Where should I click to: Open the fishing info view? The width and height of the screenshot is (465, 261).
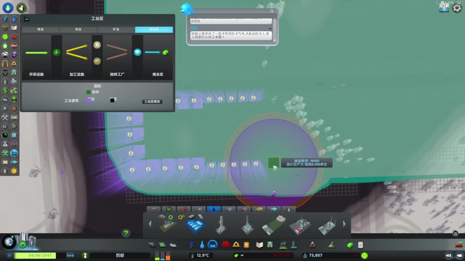(14, 162)
